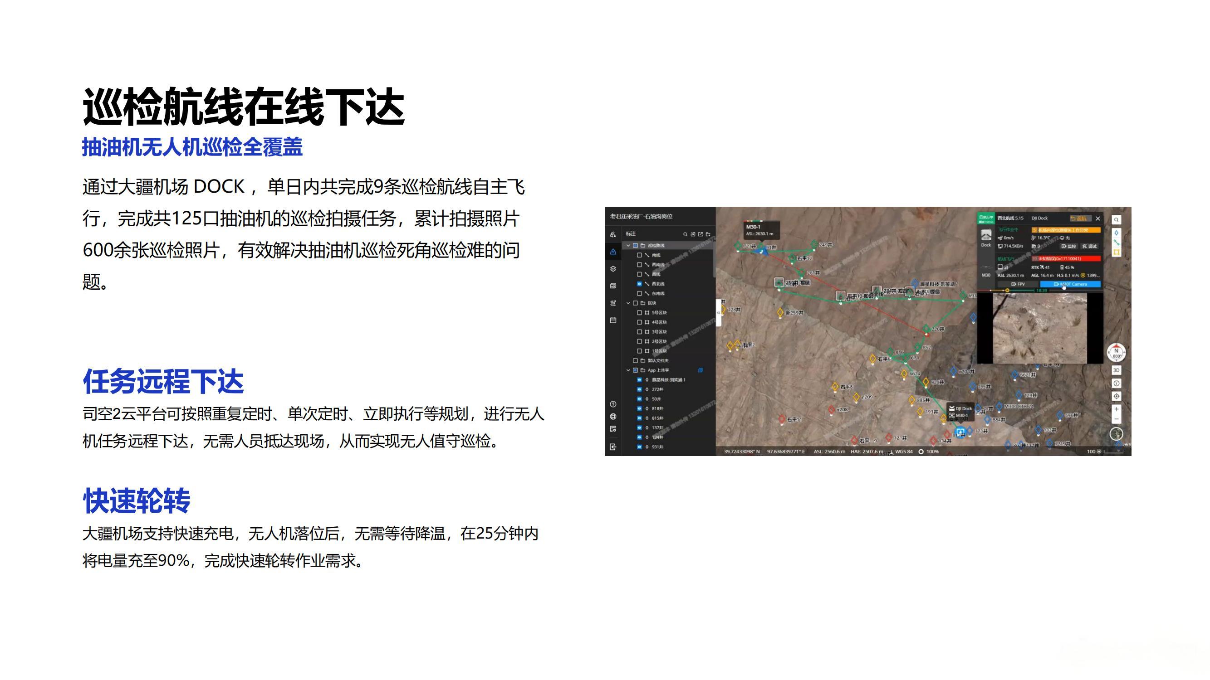The image size is (1210, 680).
Task: Collapse the 区块 folder tree
Action: coord(628,303)
